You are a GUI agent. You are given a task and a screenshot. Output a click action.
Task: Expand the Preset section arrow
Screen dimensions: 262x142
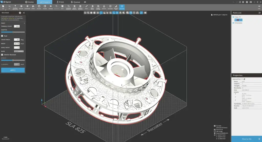pyautogui.click(x=24, y=23)
